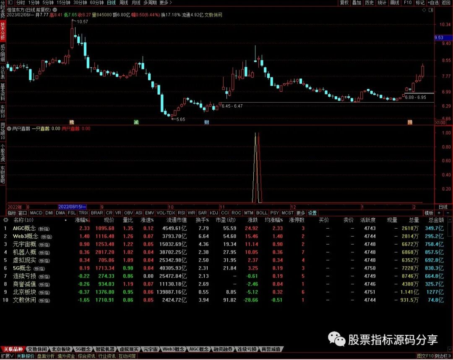The height and width of the screenshot is (360, 453).
Task: Click the '财' event marker on chart
Action: pos(206,122)
